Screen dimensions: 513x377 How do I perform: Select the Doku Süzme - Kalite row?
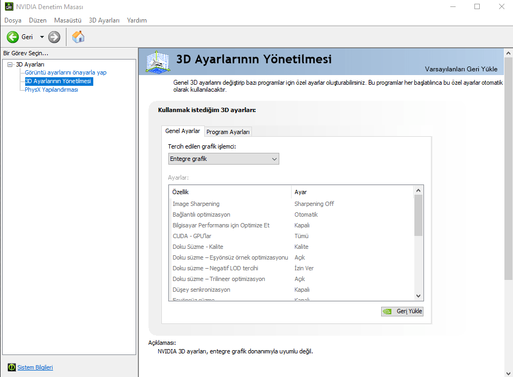[x=292, y=247]
